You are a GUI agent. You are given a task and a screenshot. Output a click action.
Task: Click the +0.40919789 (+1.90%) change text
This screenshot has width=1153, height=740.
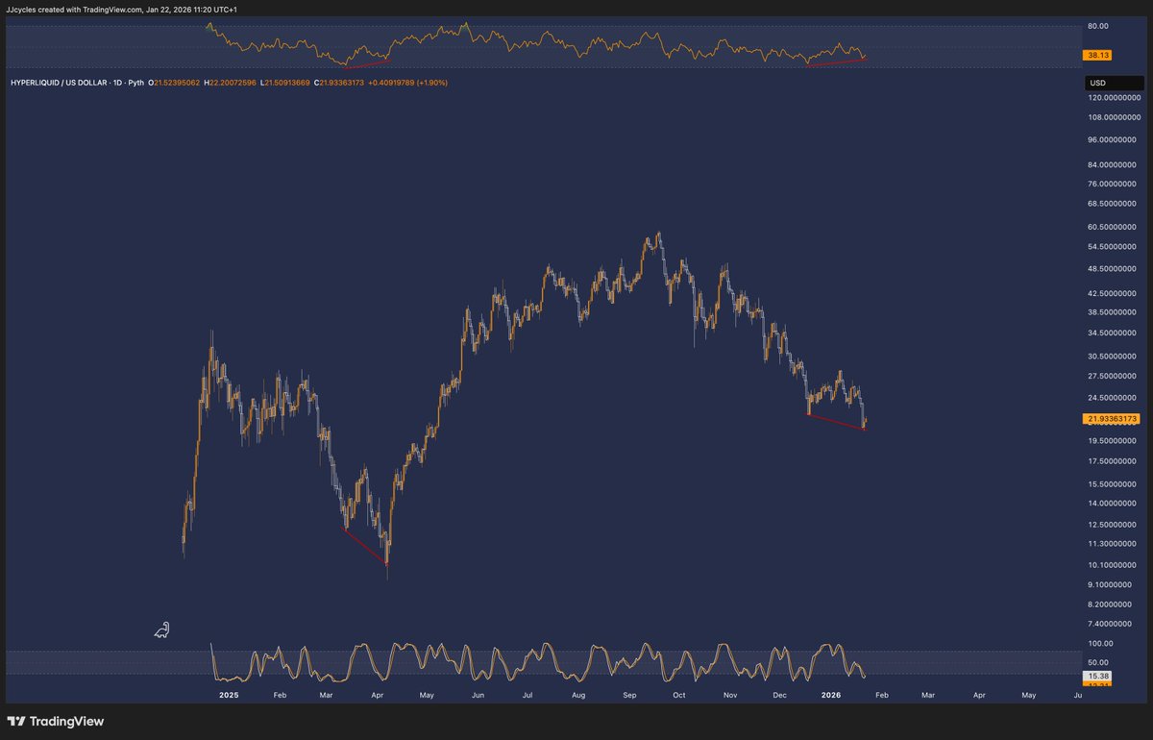(407, 83)
